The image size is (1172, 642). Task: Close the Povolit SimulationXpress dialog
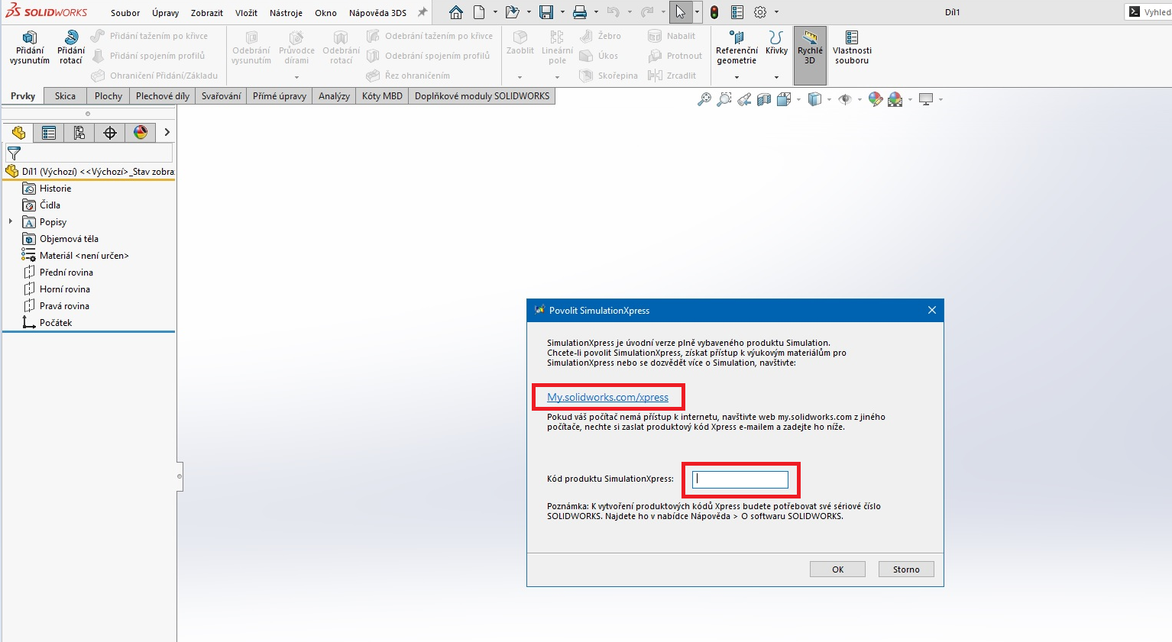tap(931, 310)
